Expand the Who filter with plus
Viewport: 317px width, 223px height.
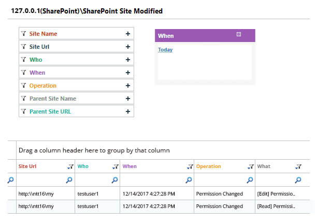128,60
